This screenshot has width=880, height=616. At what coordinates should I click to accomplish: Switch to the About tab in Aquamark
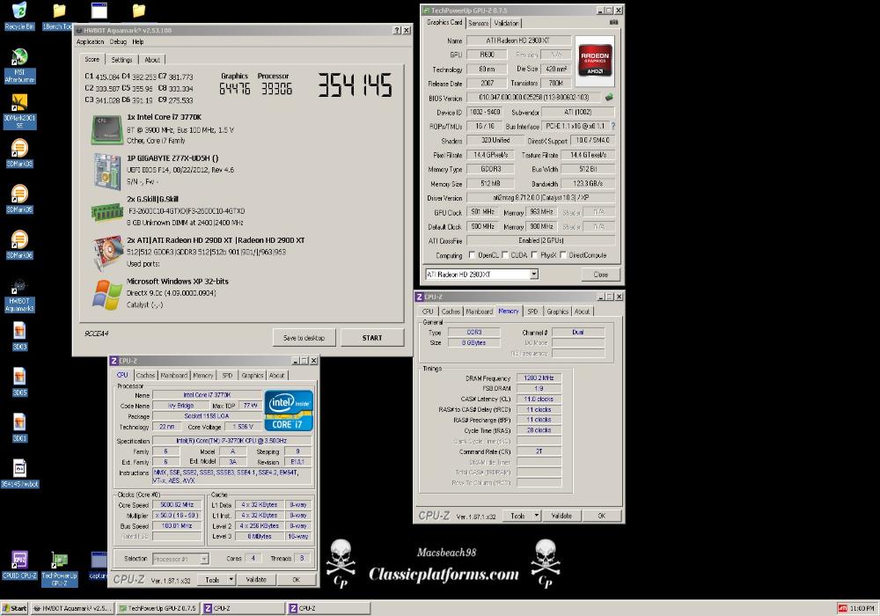[x=152, y=60]
